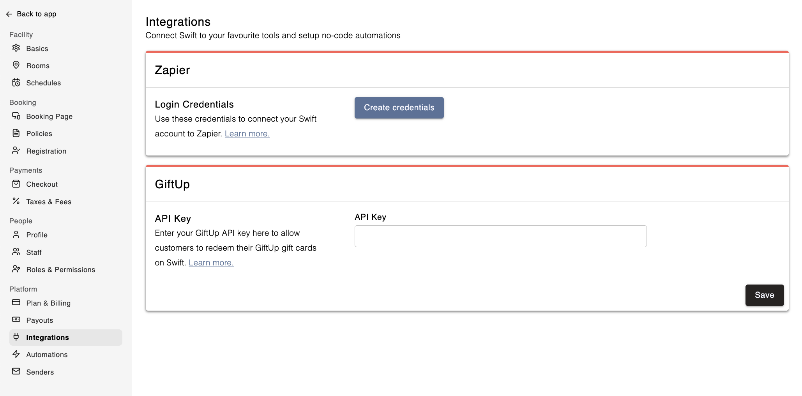This screenshot has height=396, width=802.
Task: Open Zapier Learn more link
Action: 247,134
